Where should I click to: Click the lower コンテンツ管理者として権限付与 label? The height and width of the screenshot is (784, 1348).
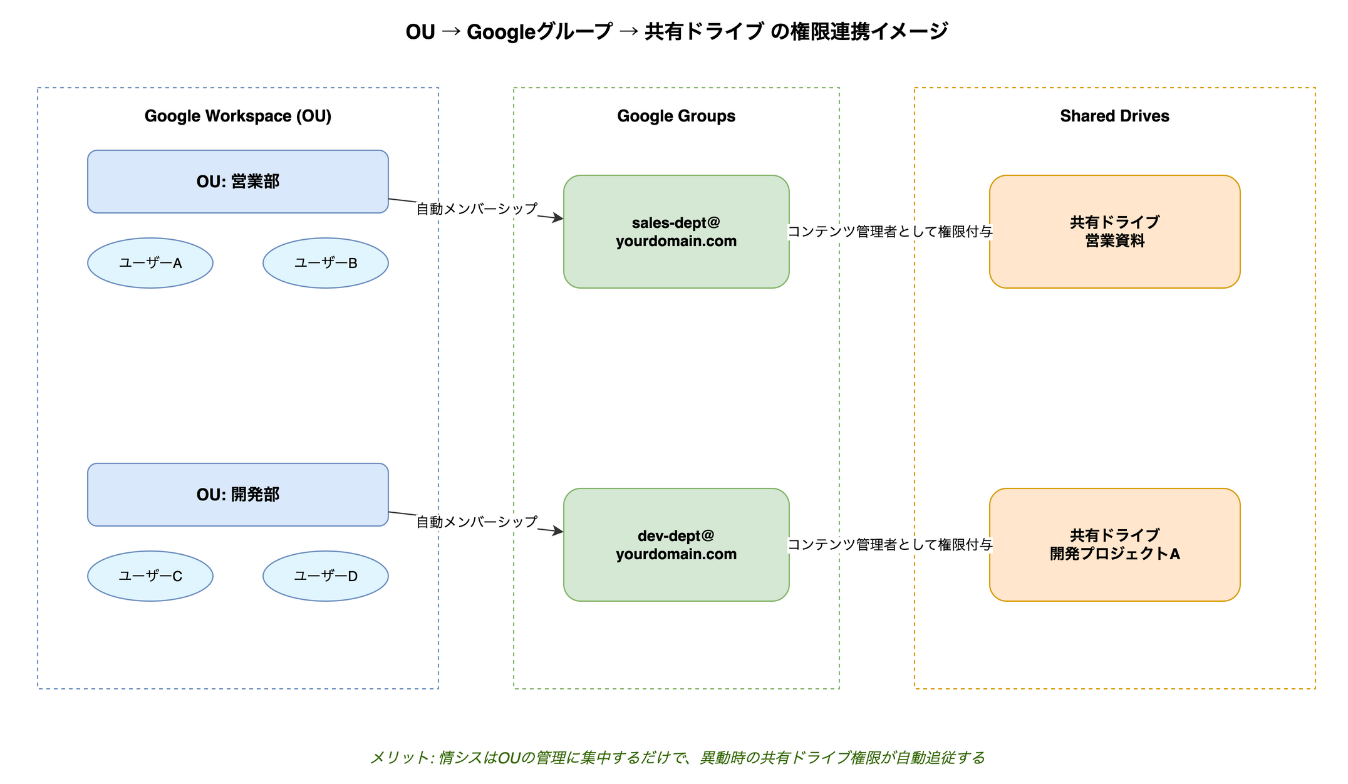tap(889, 545)
